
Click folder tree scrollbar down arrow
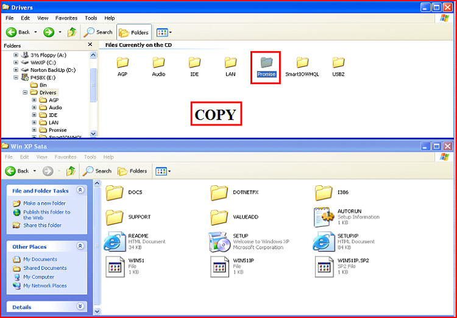93,133
